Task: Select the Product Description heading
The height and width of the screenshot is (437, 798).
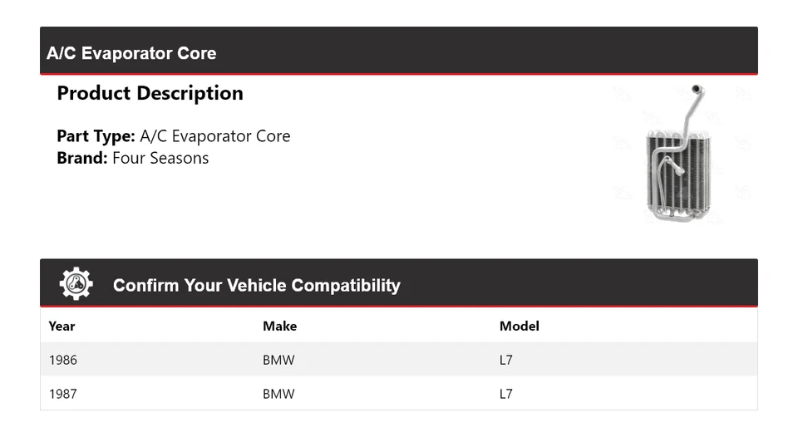Action: (150, 93)
